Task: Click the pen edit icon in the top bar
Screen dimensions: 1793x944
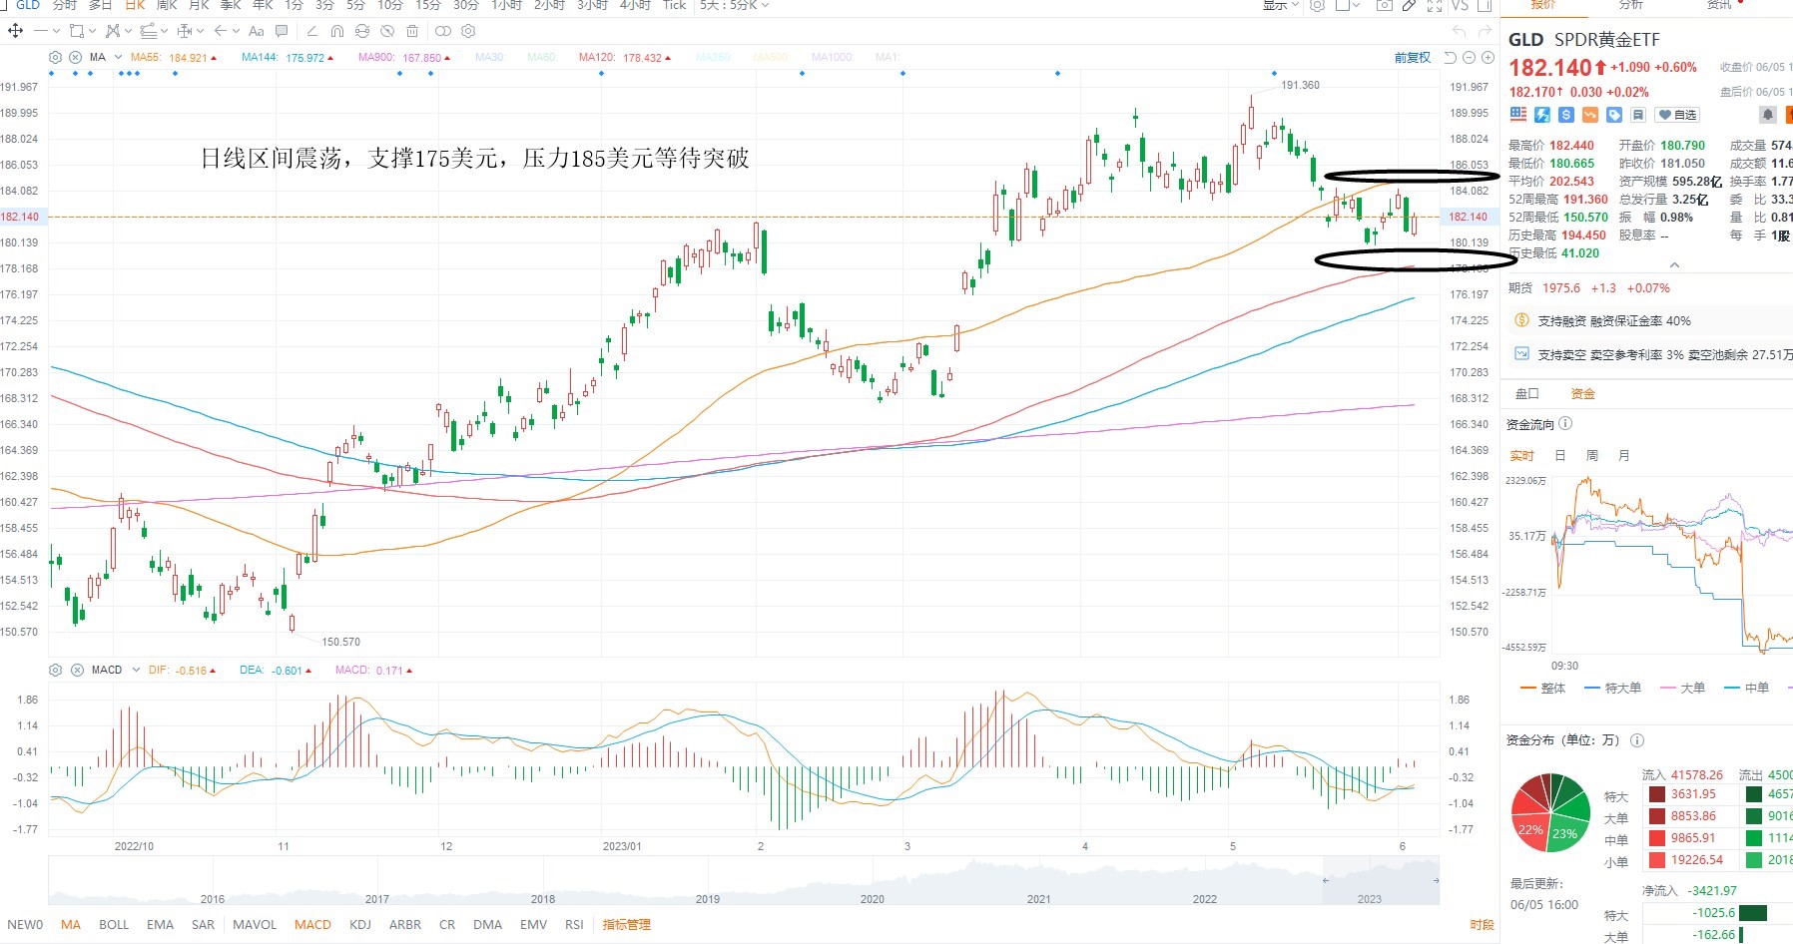Action: pyautogui.click(x=1409, y=5)
